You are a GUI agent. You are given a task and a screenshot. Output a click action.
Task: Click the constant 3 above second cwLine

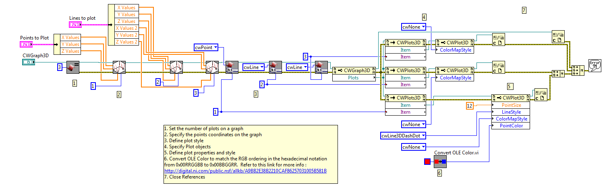[305, 56]
